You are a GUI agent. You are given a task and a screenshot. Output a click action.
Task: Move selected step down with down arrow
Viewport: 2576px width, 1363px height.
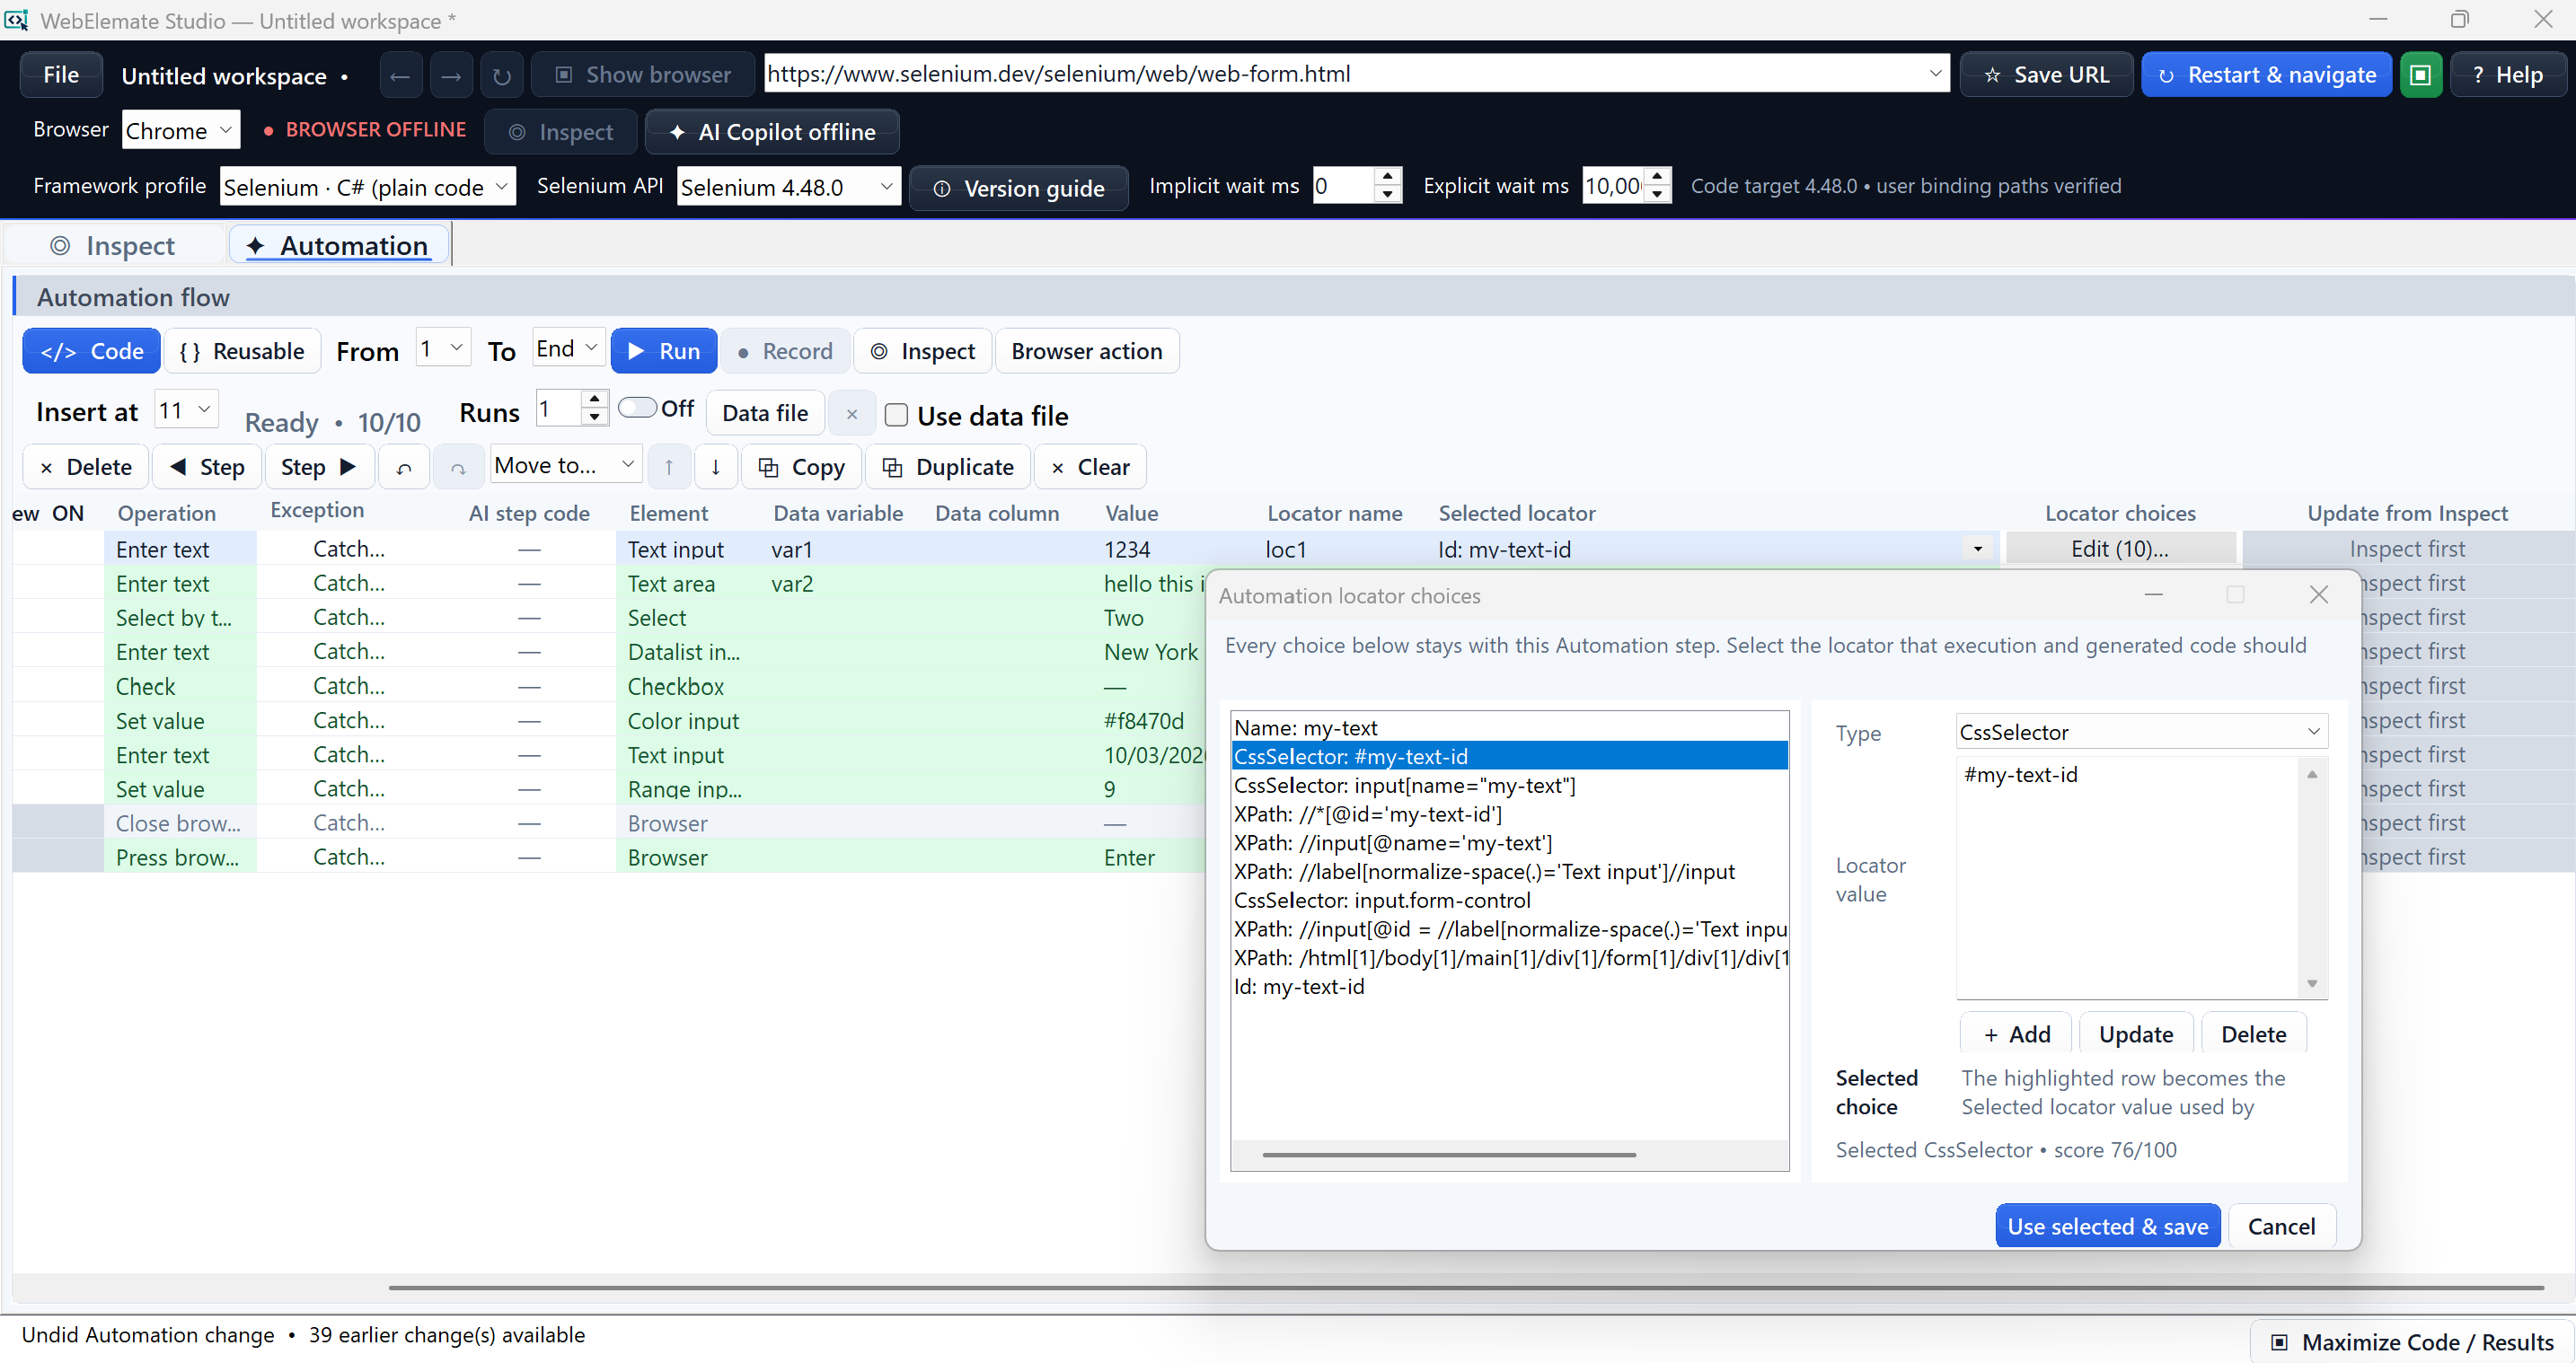tap(716, 467)
